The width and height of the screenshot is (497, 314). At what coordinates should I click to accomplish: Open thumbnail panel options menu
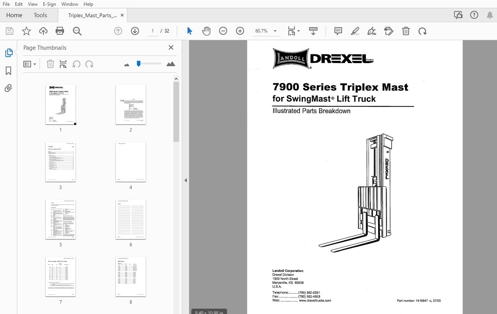[x=30, y=64]
